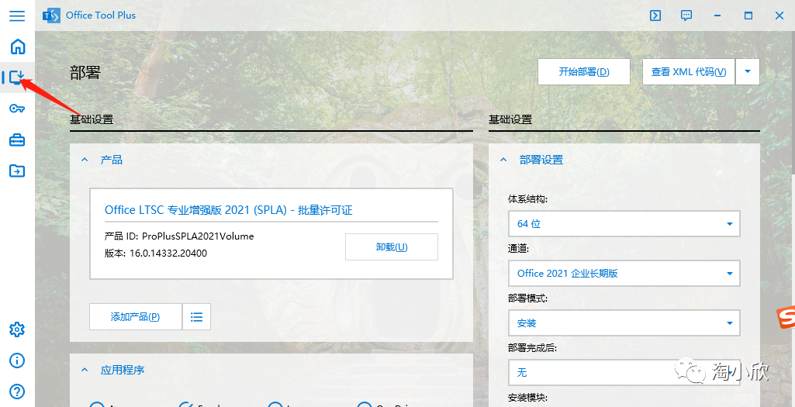Open the Help question mark icon
Screen dimensions: 795x407
coord(17,391)
